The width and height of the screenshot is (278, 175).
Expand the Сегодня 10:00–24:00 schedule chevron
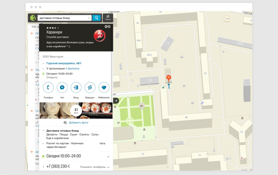point(108,157)
